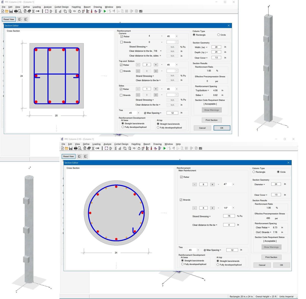Image resolution: width=306 pixels, height=299 pixels.
Task: Open a file using the open folder icon
Action: coord(7,11)
